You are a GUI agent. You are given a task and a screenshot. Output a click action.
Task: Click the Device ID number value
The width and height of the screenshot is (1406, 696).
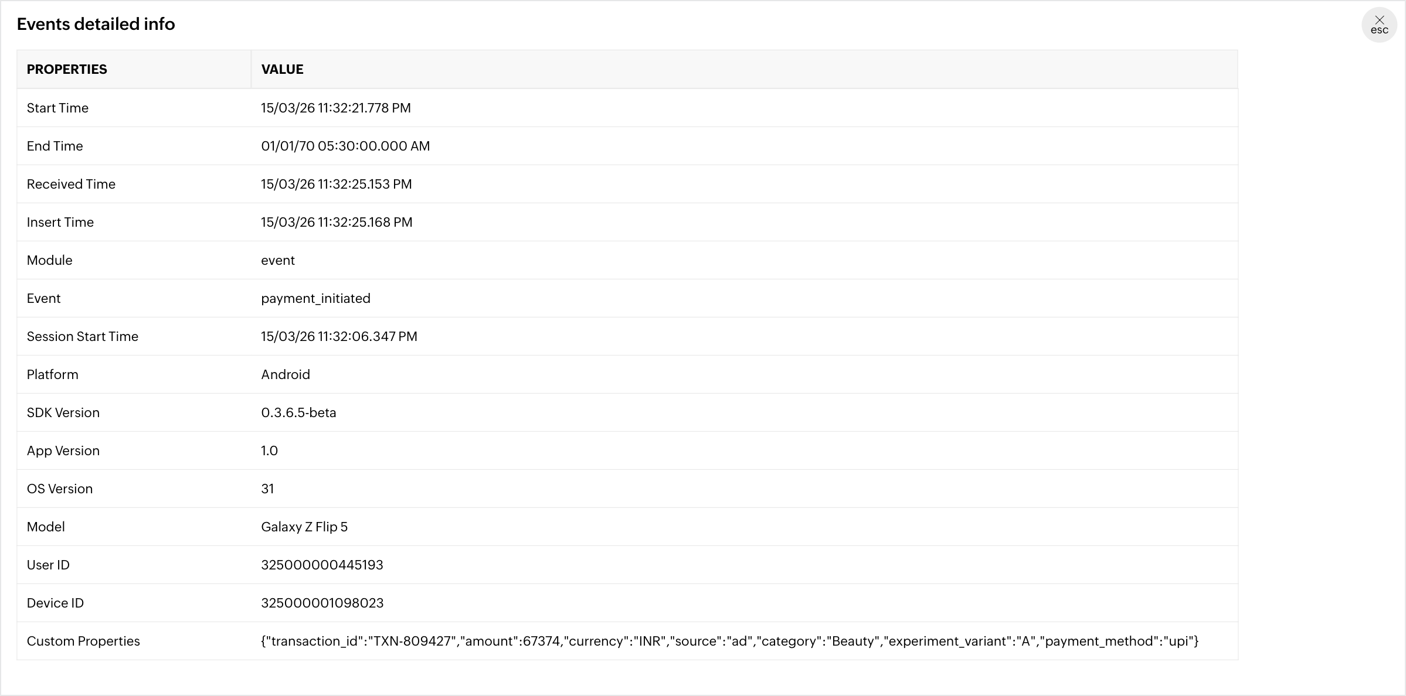[x=322, y=603]
